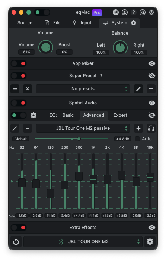166x260 pixels.
Task: Click the play triangle marker beside EQ sliders
Action: point(12,181)
